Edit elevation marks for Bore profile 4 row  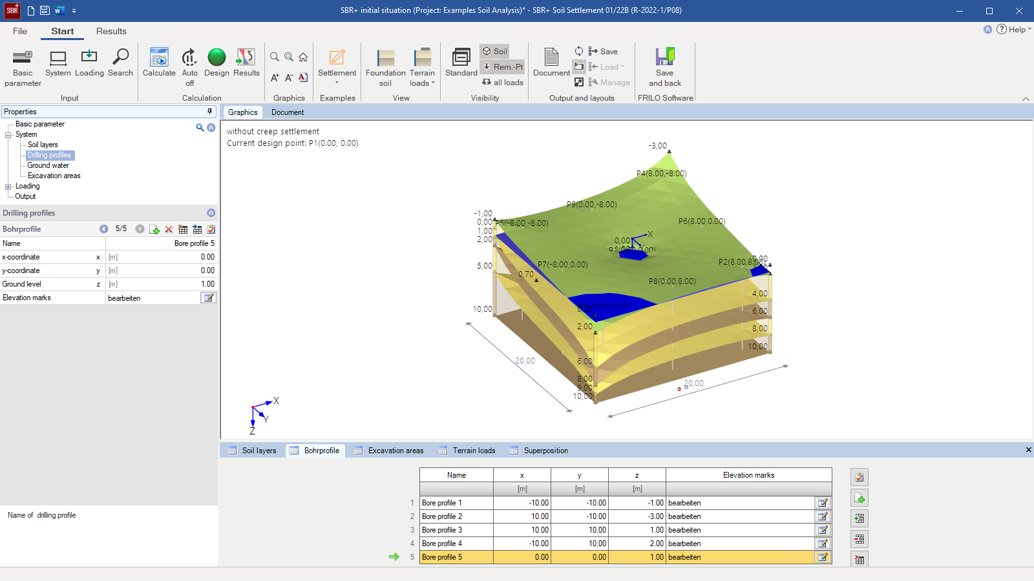coord(823,544)
